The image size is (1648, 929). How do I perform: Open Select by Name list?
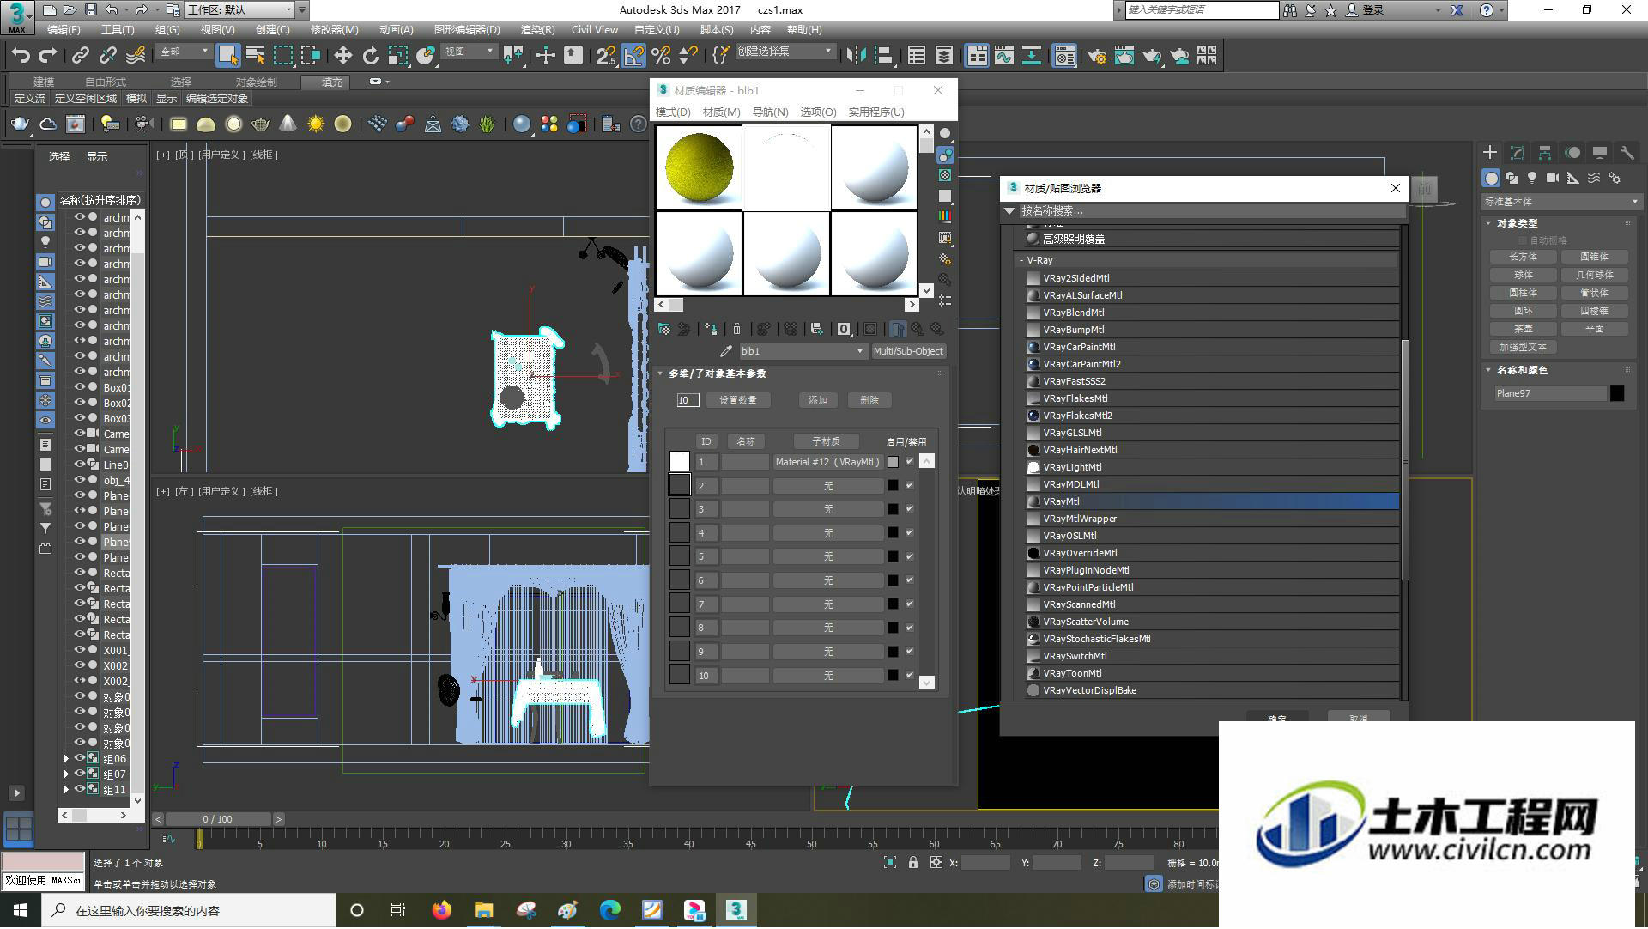click(255, 56)
